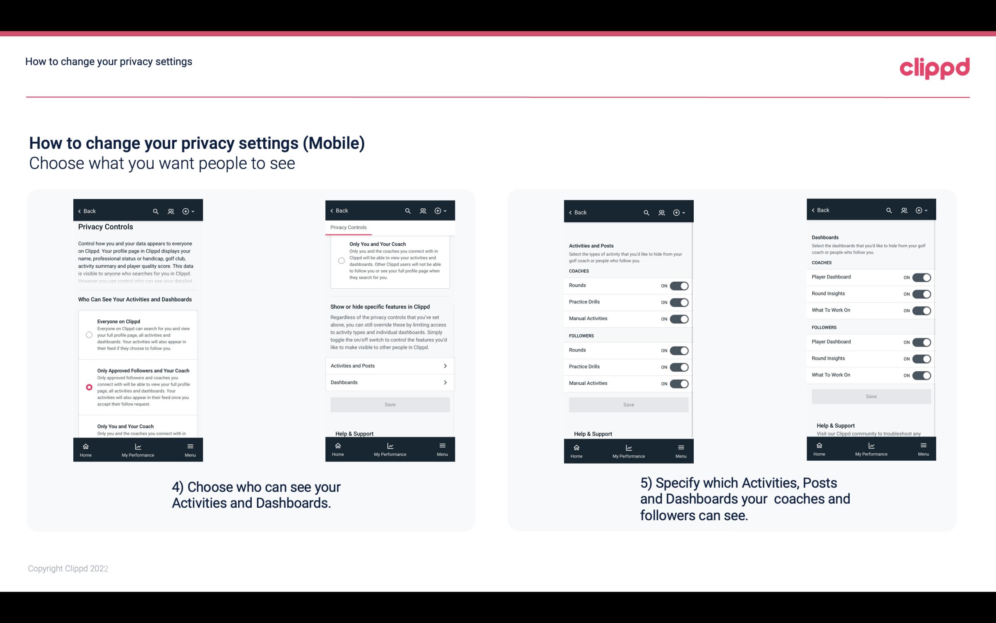
Task: Disable Player Dashboard toggle for Followers
Action: 921,342
